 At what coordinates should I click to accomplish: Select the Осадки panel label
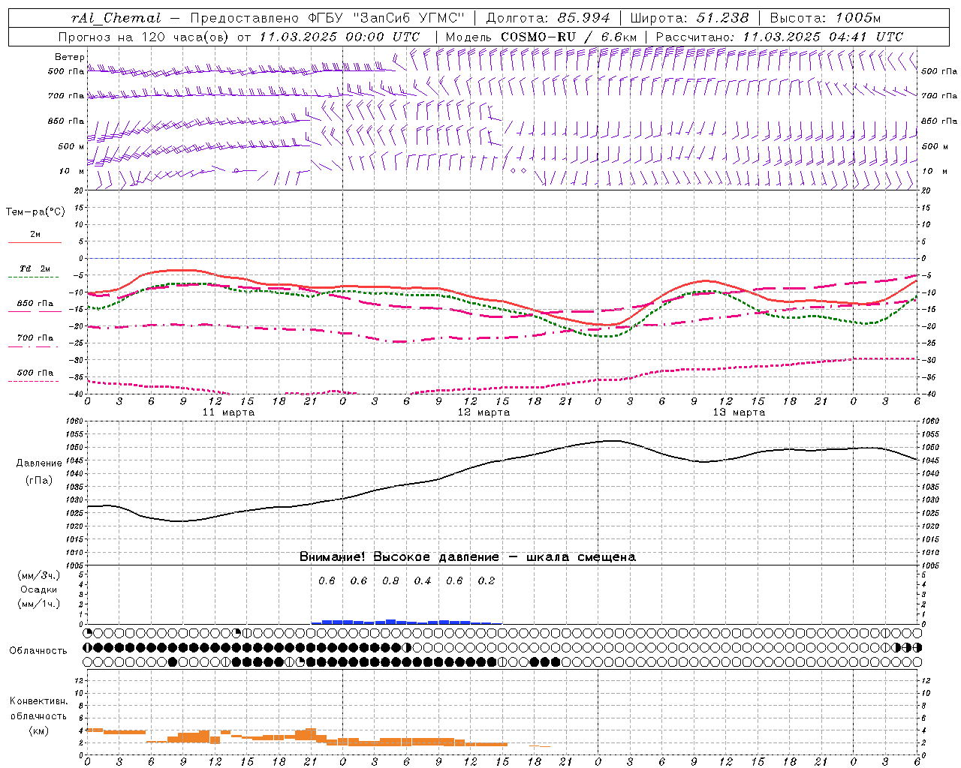(x=39, y=589)
